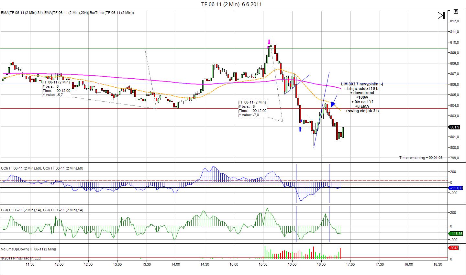The image size is (466, 275).
Task: Click the '+u EMA' note line
Action: click(x=362, y=106)
